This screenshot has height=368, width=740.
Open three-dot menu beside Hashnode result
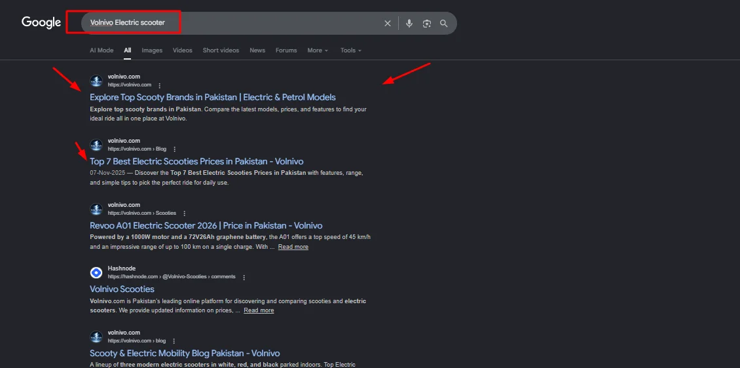[244, 277]
